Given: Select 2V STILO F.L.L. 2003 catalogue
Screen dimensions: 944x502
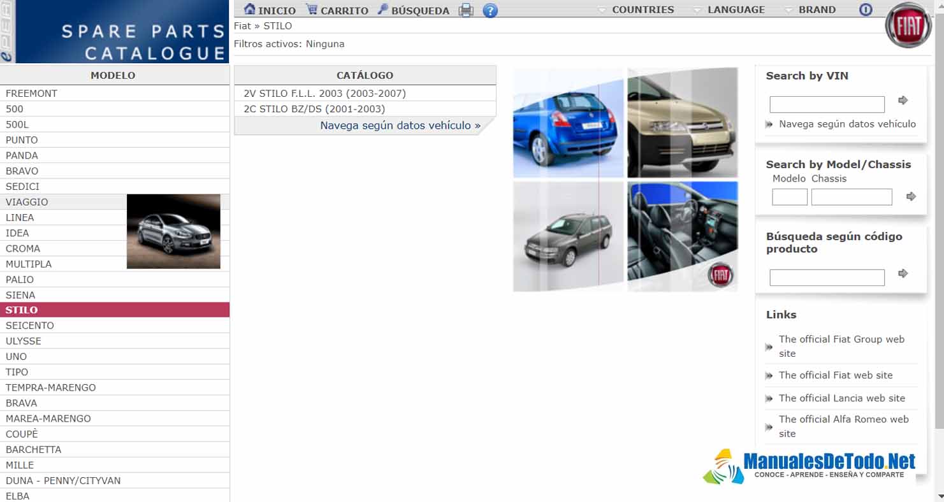Looking at the screenshot, I should pyautogui.click(x=365, y=93).
